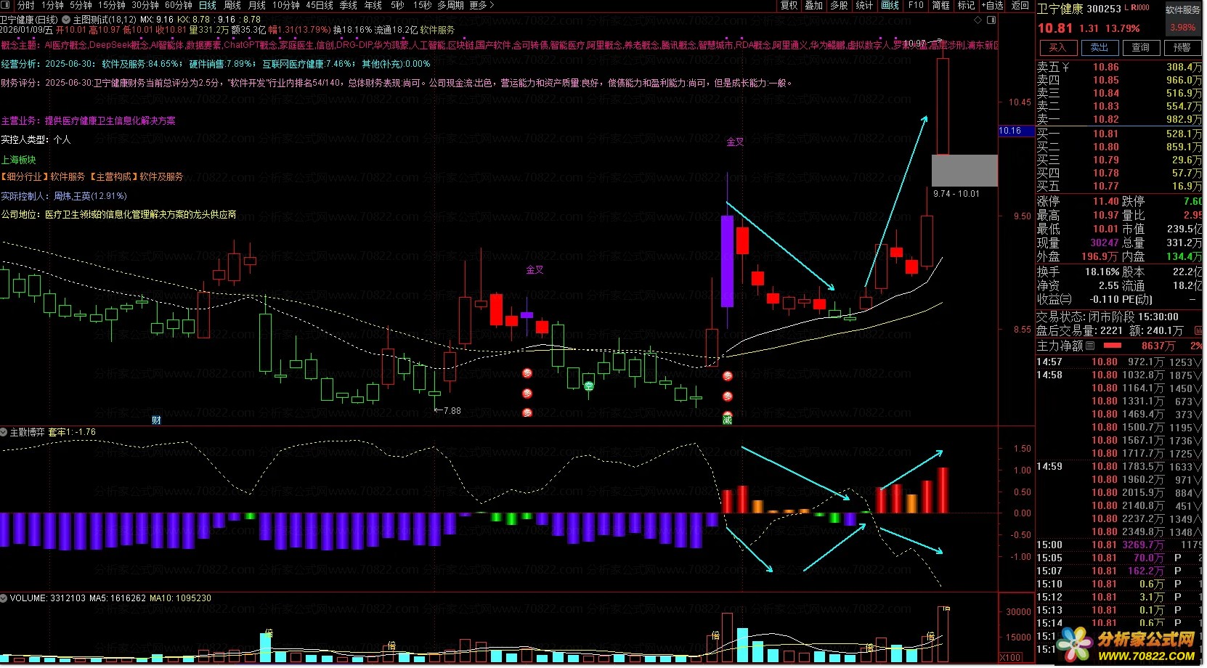Open the 多股 multi-stock view
This screenshot has height=668, width=1207.
pos(840,5)
